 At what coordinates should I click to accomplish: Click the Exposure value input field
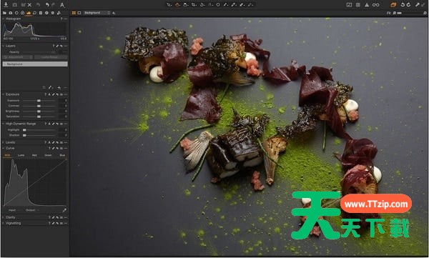click(63, 101)
